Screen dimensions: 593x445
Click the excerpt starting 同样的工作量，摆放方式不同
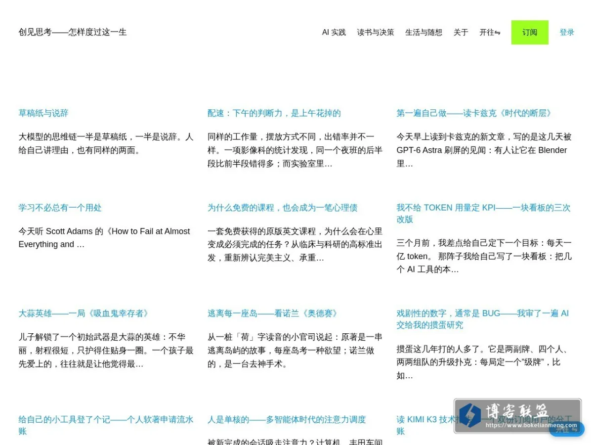click(295, 150)
